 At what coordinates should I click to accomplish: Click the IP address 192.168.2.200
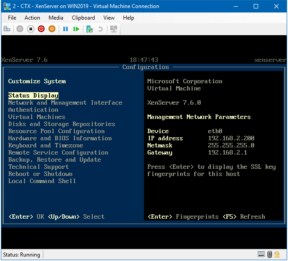tap(231, 138)
